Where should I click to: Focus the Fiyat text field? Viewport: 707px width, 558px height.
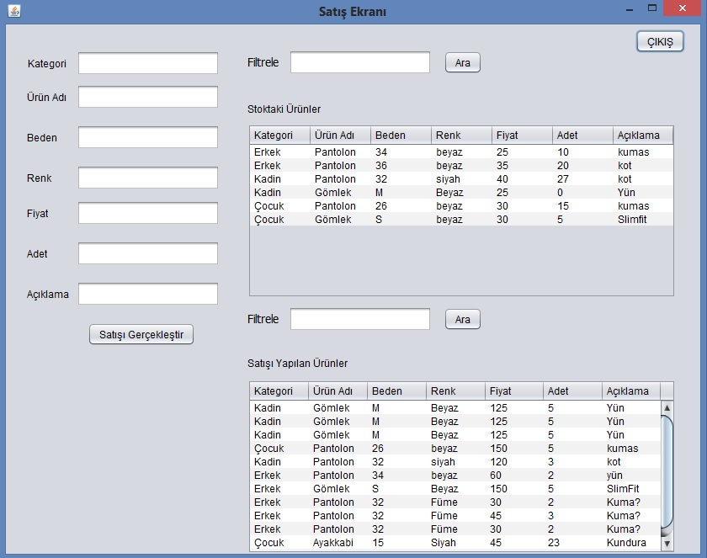[x=148, y=213]
